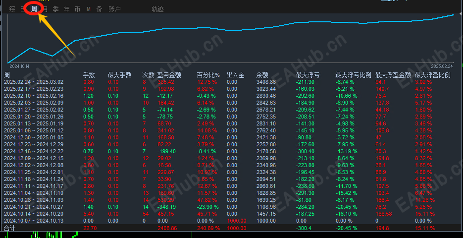Click the 手数 column header
Screen dimensions: 463x238
click(x=89, y=75)
